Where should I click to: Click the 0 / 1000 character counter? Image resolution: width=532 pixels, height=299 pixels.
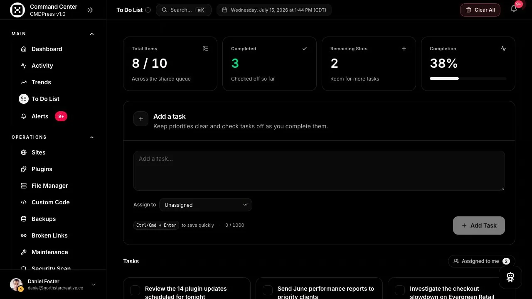tap(235, 225)
